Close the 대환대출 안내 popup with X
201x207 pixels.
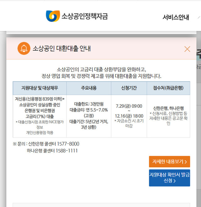pos(187,49)
